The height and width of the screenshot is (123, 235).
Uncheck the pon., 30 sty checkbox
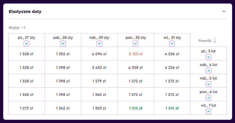click(136, 44)
